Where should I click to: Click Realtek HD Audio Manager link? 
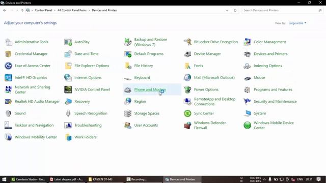(37, 102)
